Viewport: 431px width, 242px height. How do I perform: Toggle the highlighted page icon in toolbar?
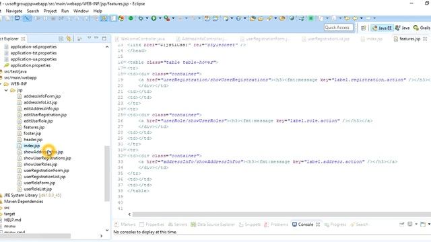[x=113, y=18]
